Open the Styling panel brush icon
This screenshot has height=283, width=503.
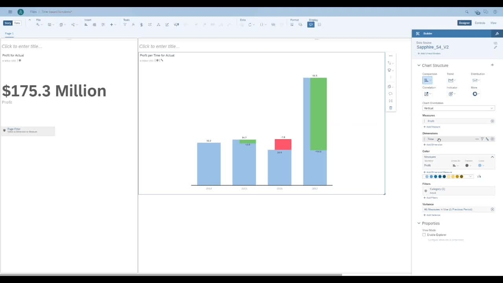497,34
